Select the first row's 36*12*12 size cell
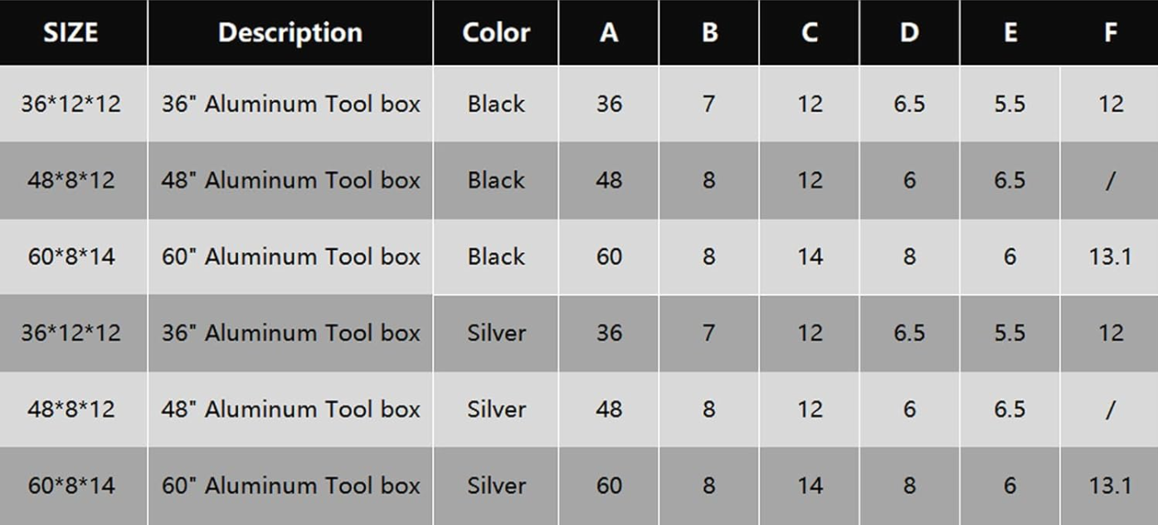The image size is (1158, 525). (71, 104)
